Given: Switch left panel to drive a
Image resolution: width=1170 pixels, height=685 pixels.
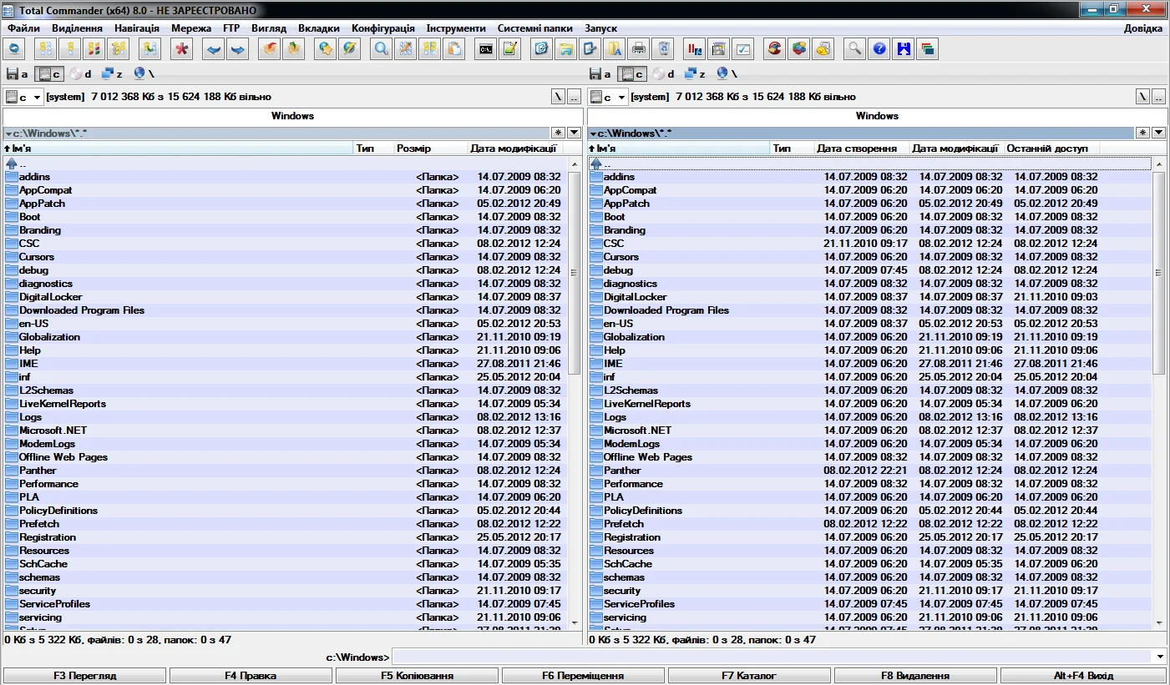Looking at the screenshot, I should [x=18, y=74].
